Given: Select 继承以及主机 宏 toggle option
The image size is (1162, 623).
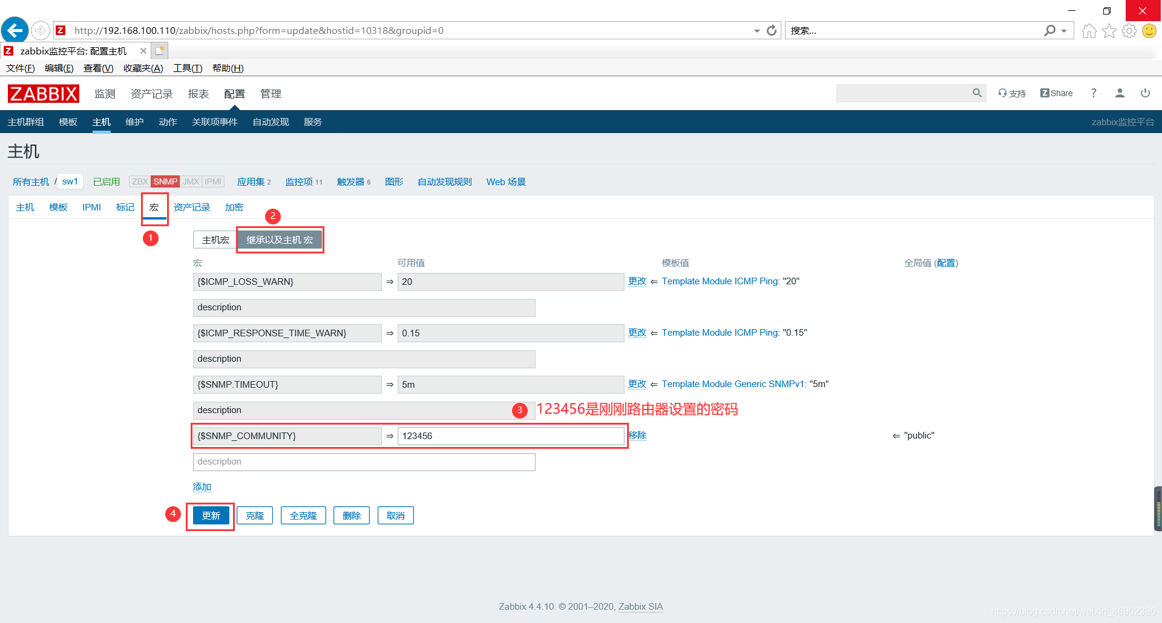Looking at the screenshot, I should pyautogui.click(x=280, y=240).
